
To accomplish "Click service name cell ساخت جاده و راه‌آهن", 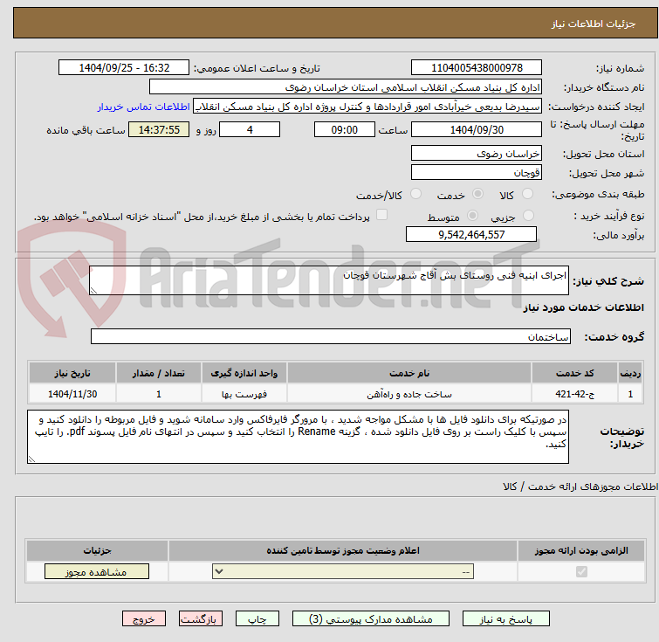I will click(x=409, y=394).
